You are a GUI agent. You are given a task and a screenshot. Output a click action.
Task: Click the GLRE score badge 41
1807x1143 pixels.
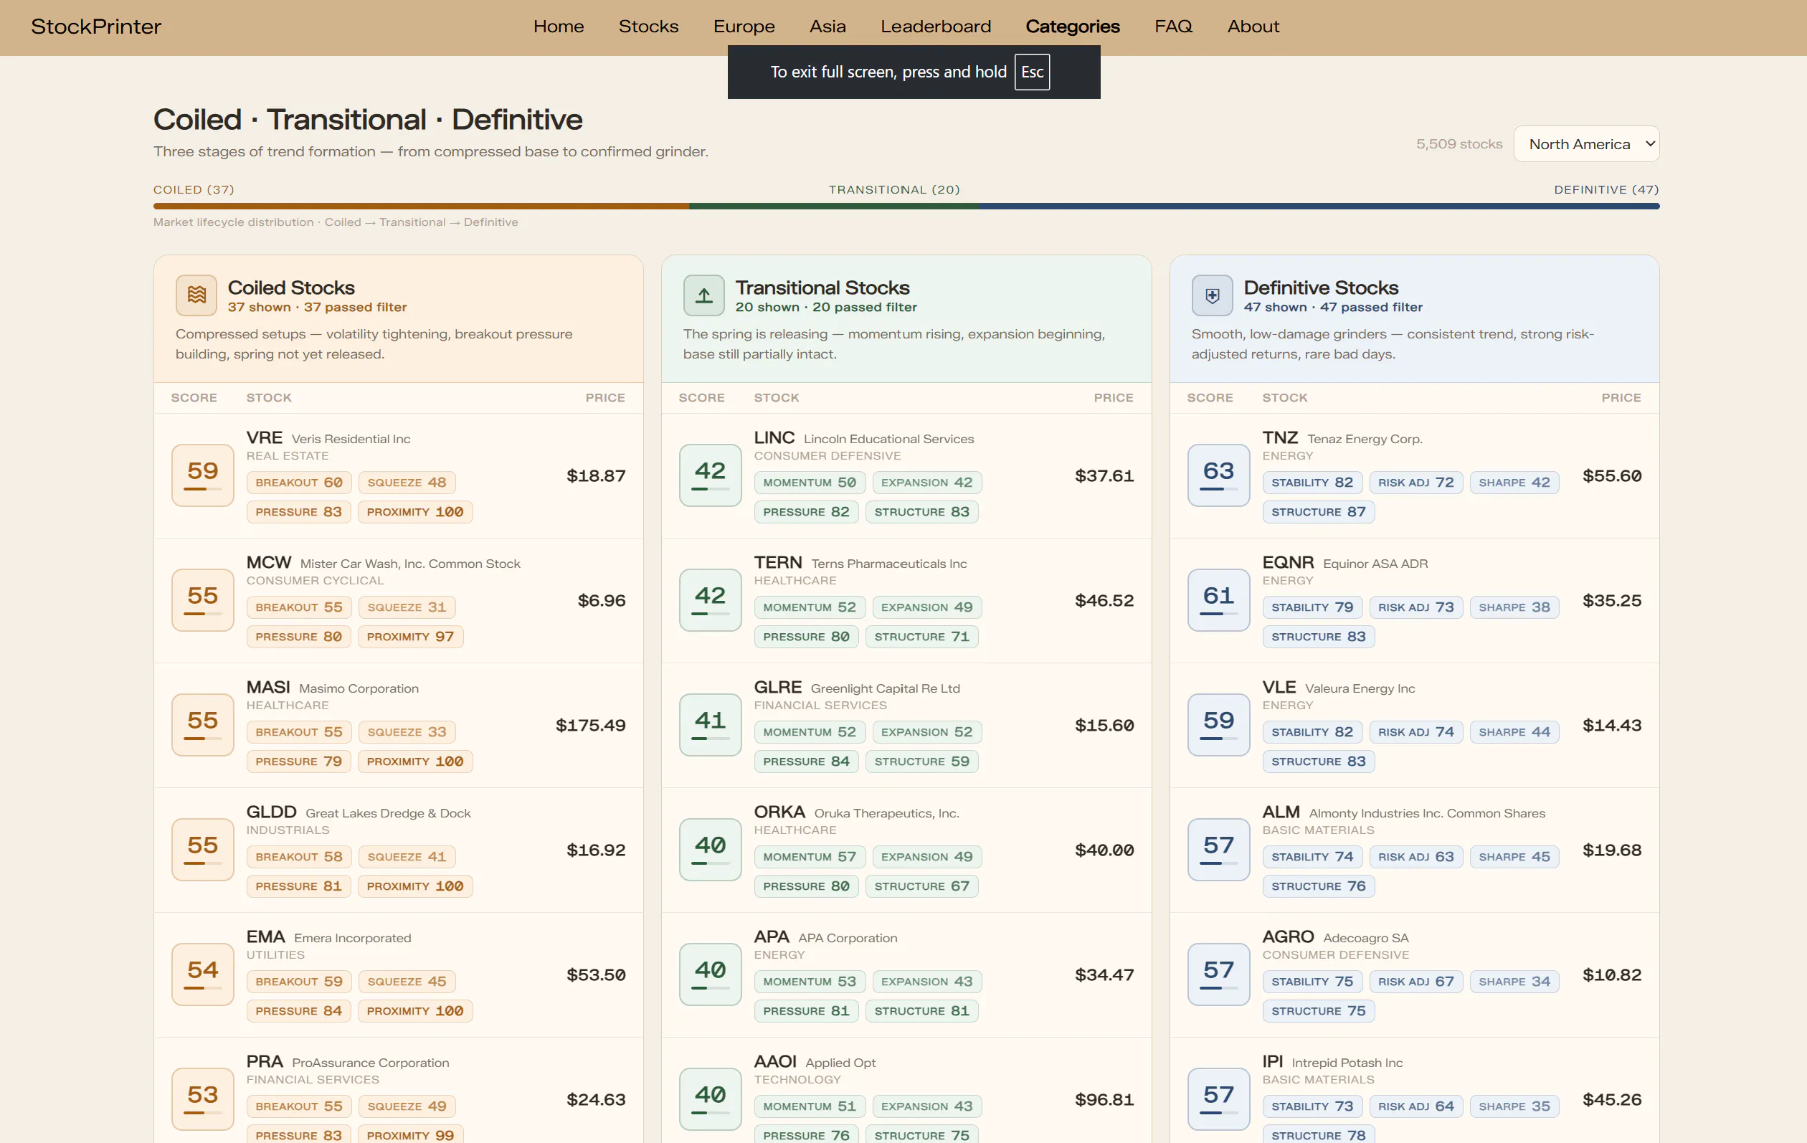(x=710, y=724)
